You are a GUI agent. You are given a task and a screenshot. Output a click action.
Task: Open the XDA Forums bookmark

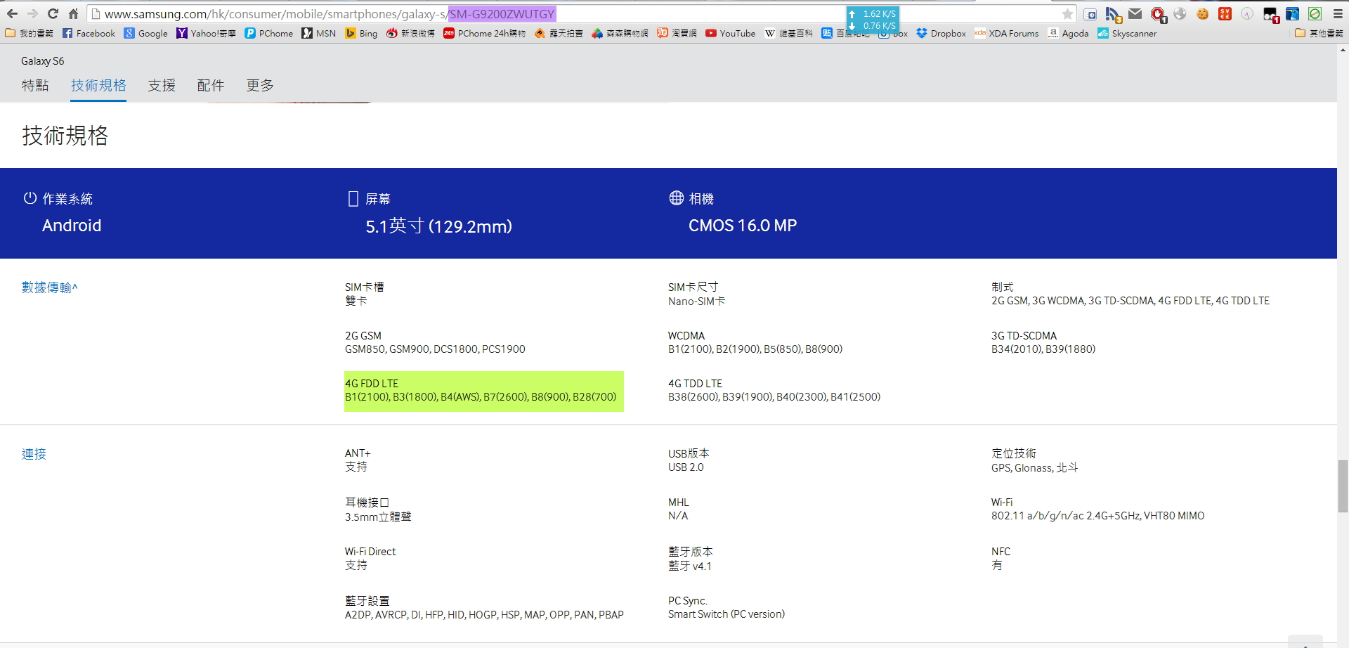1006,33
